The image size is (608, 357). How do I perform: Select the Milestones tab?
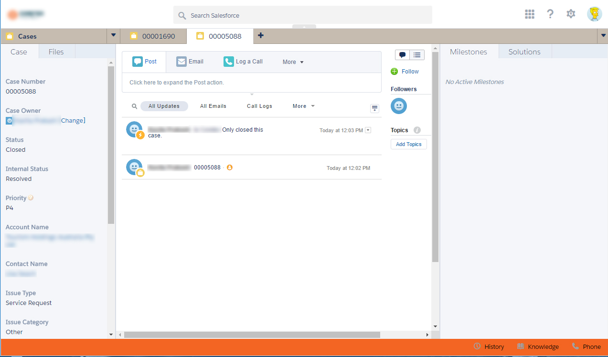(x=469, y=52)
